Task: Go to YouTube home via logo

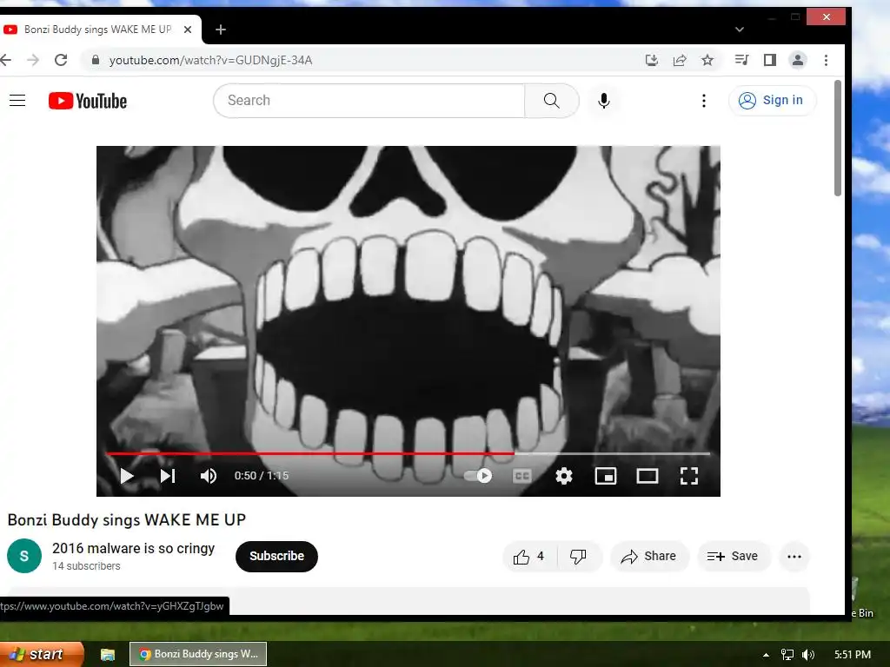Action: [88, 101]
